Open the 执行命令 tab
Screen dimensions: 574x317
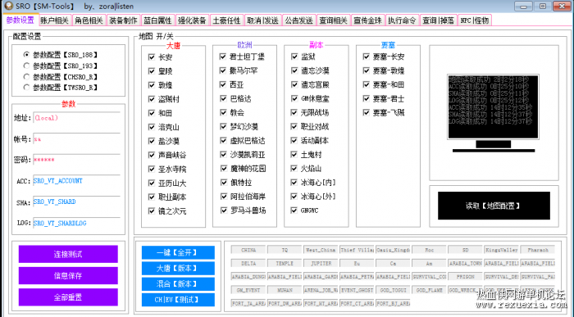(x=402, y=20)
